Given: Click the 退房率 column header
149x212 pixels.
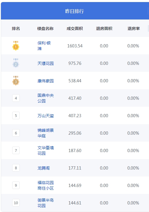Looking at the screenshot, I should pyautogui.click(x=134, y=28).
